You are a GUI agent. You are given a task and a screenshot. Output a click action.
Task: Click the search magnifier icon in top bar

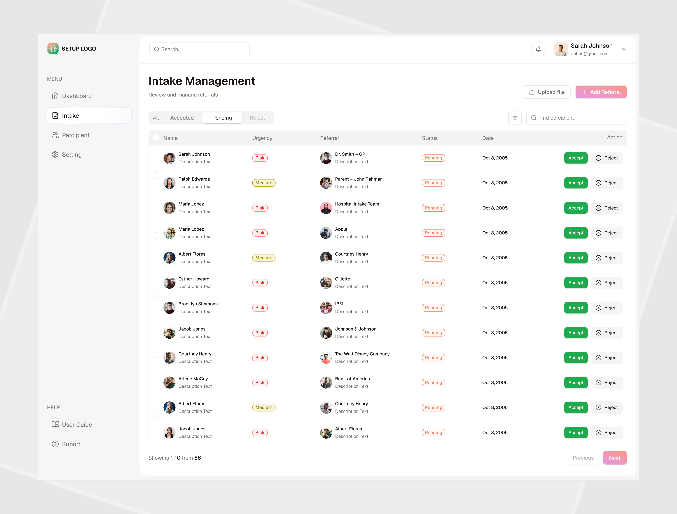click(x=157, y=49)
